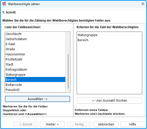Select Stadt in the field list

(35, 64)
